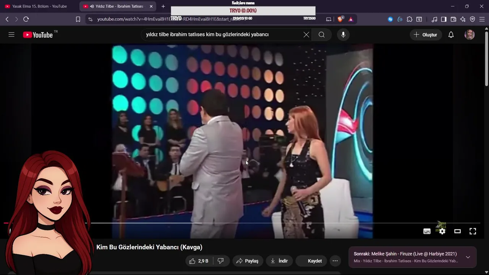View site information icon in address bar
The width and height of the screenshot is (489, 275).
click(x=90, y=19)
